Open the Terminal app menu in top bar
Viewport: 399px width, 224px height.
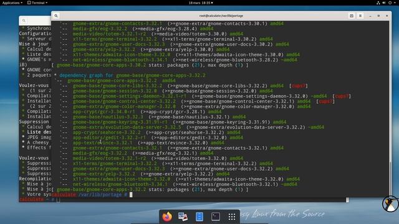(37, 2)
